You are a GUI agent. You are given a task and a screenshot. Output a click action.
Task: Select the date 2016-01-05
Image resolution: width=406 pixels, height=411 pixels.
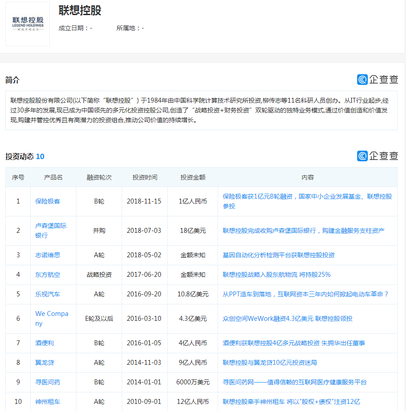pyautogui.click(x=144, y=343)
